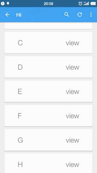The width and height of the screenshot is (97, 173).
Task: Tap the Hi title in toolbar
Action: pyautogui.click(x=19, y=15)
